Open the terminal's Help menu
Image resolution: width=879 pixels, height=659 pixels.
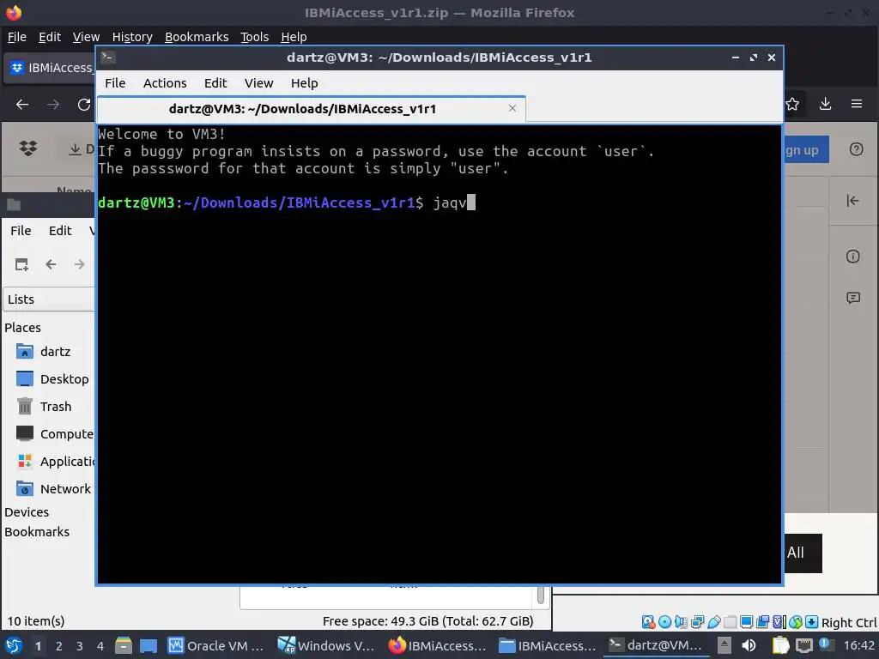(x=305, y=83)
